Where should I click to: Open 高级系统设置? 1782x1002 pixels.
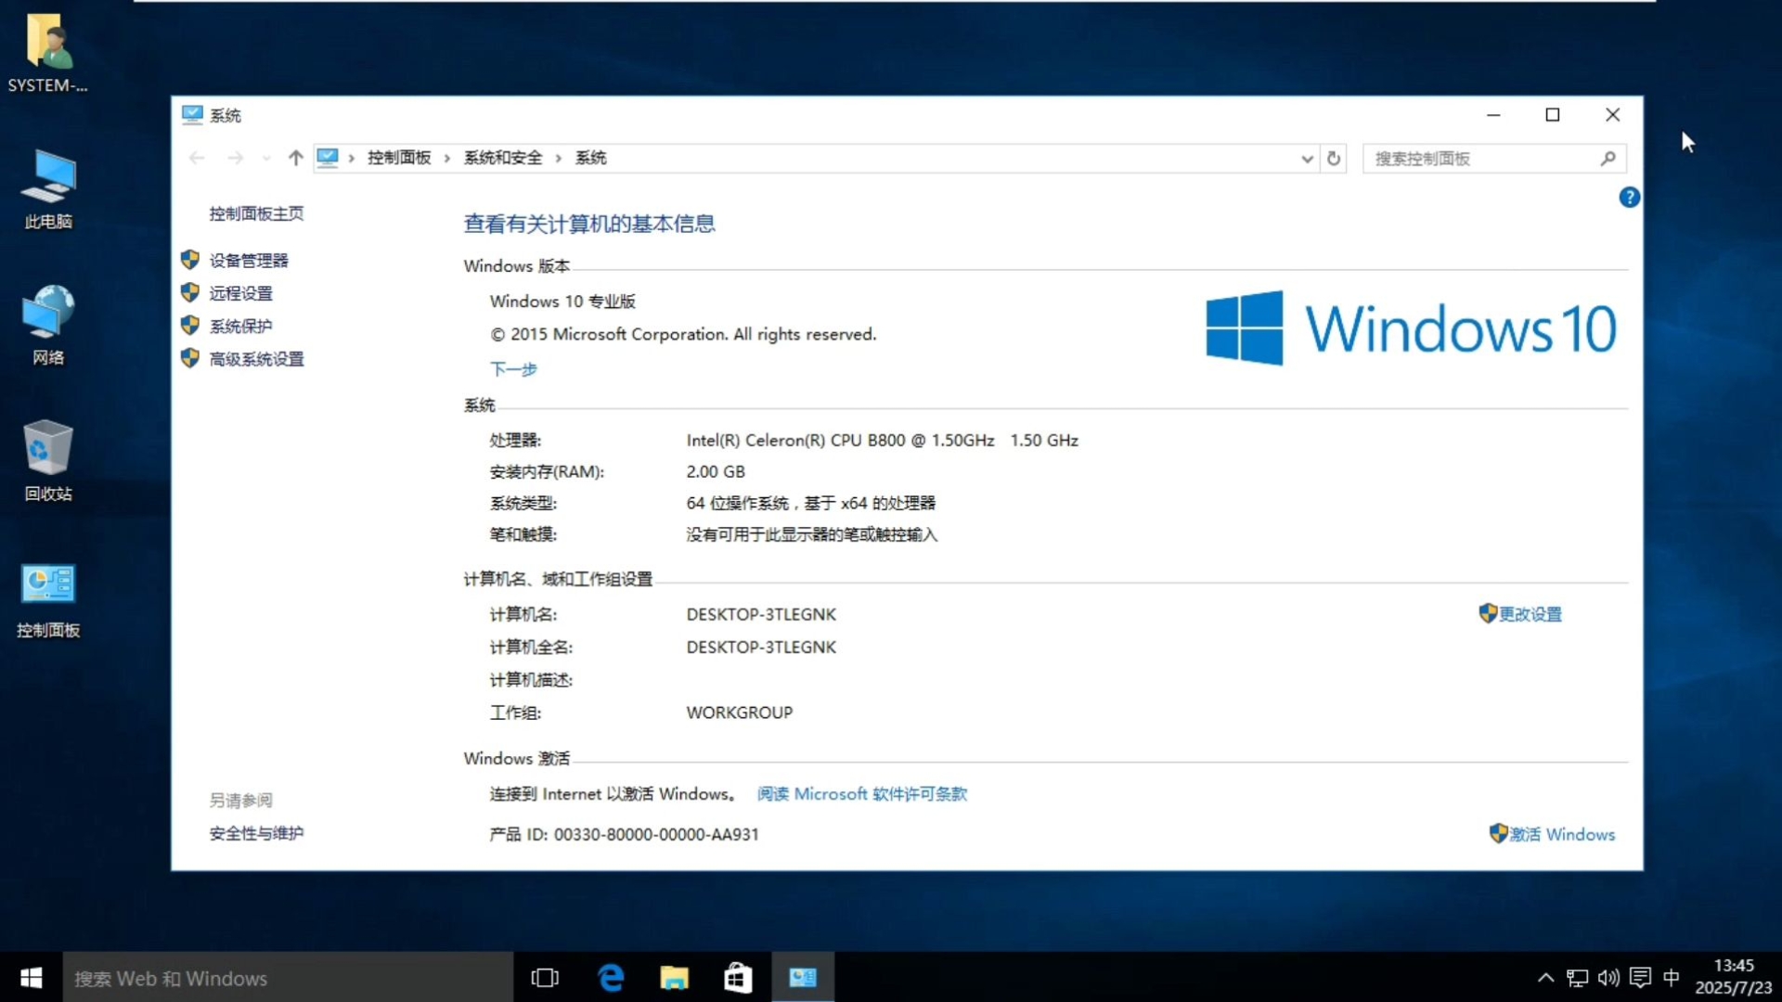(255, 359)
